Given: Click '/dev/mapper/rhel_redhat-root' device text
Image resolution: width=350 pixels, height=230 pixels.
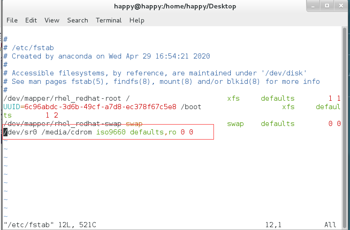Looking at the screenshot, I should (x=62, y=98).
